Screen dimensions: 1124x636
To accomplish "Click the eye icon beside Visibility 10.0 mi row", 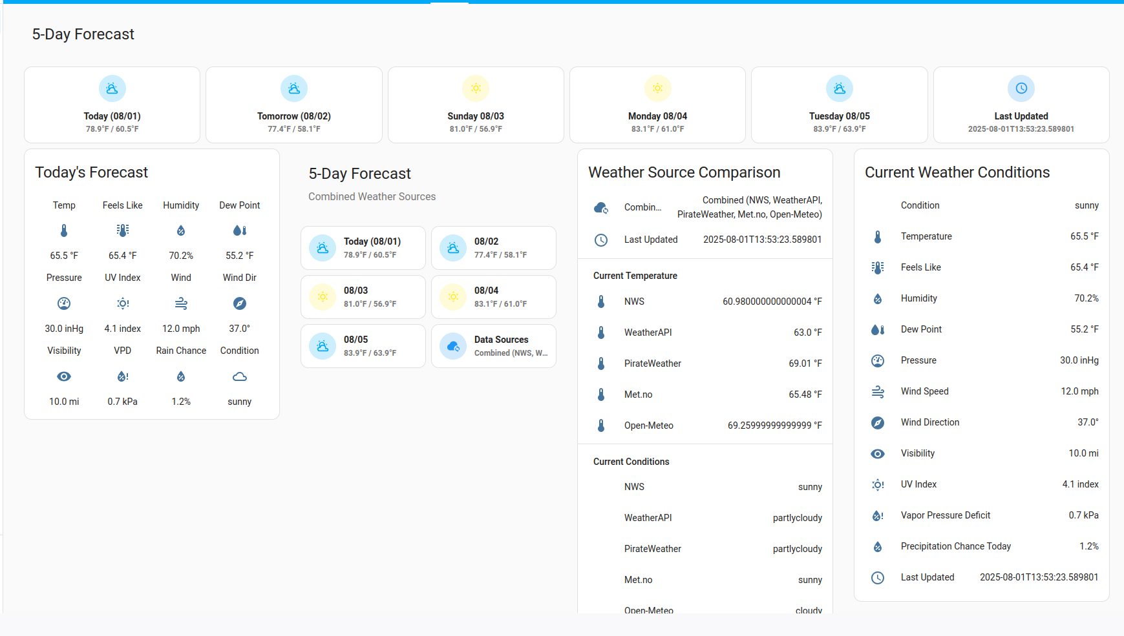I will 878,454.
